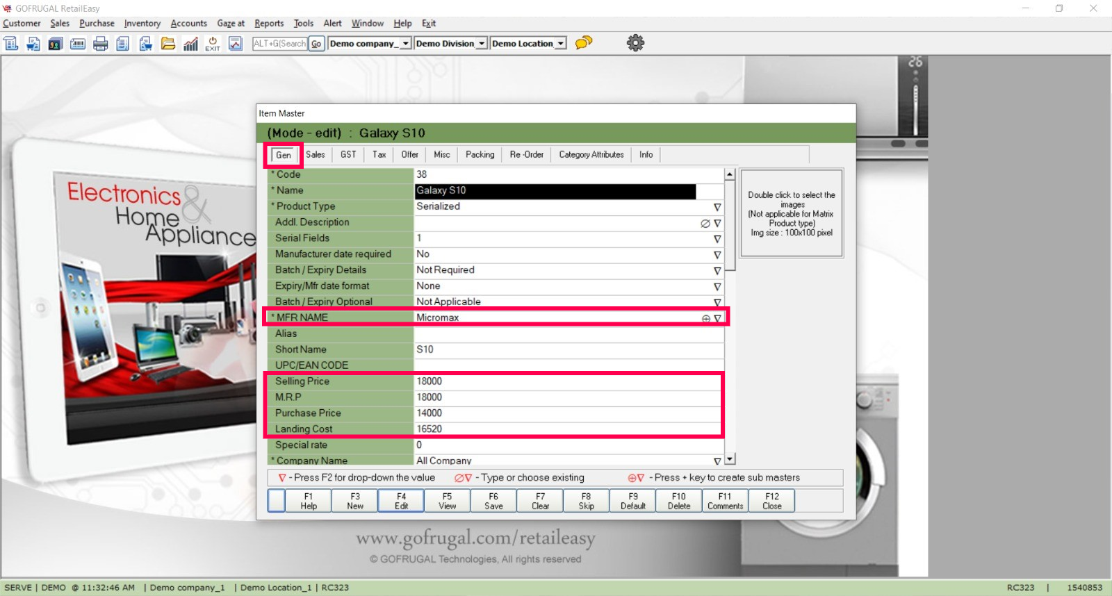Click the blue document pages toolbar icon
1112x596 pixels.
(123, 44)
